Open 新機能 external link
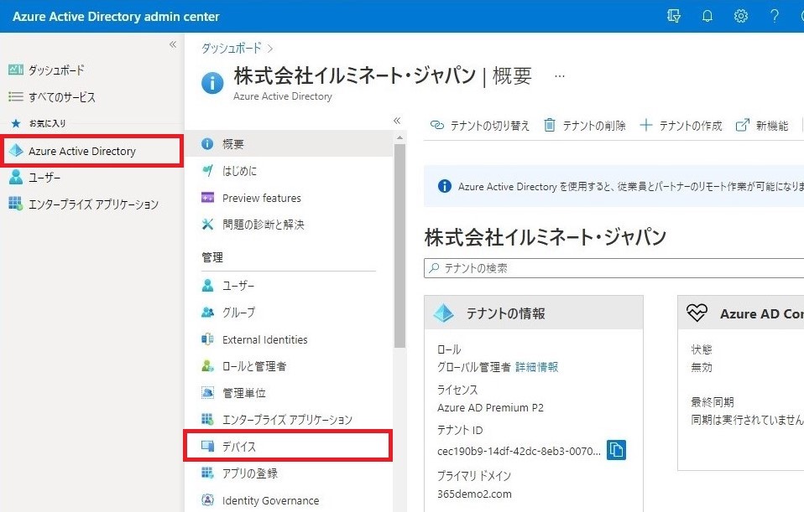 coord(762,126)
